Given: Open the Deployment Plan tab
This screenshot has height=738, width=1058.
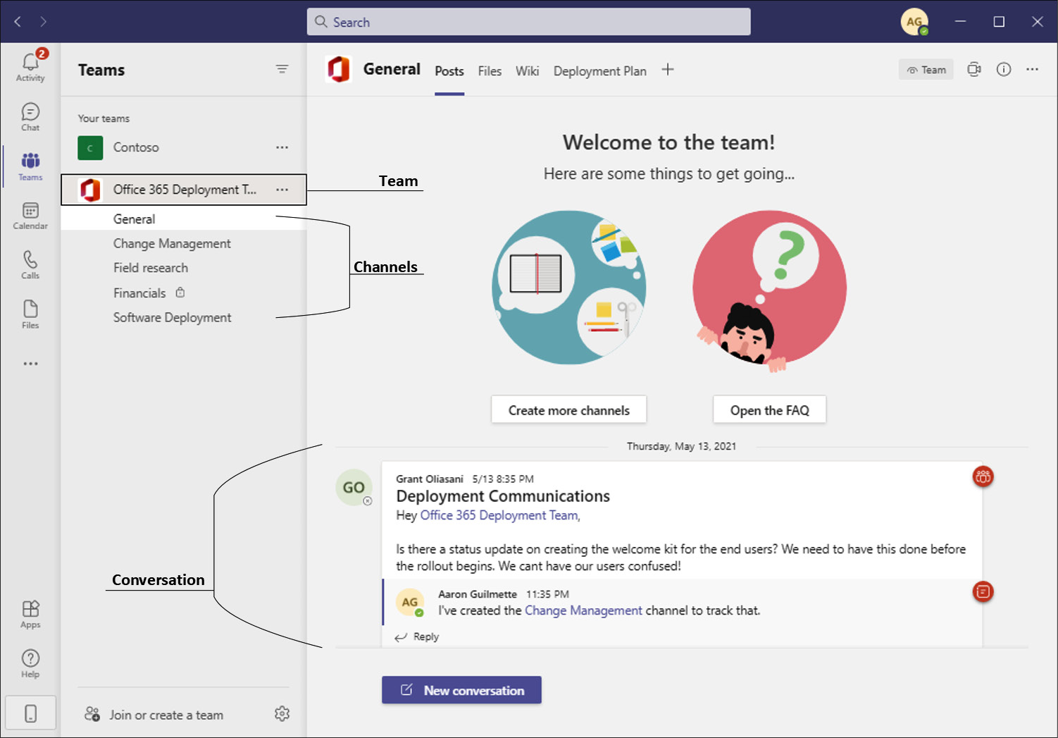Looking at the screenshot, I should click(599, 71).
